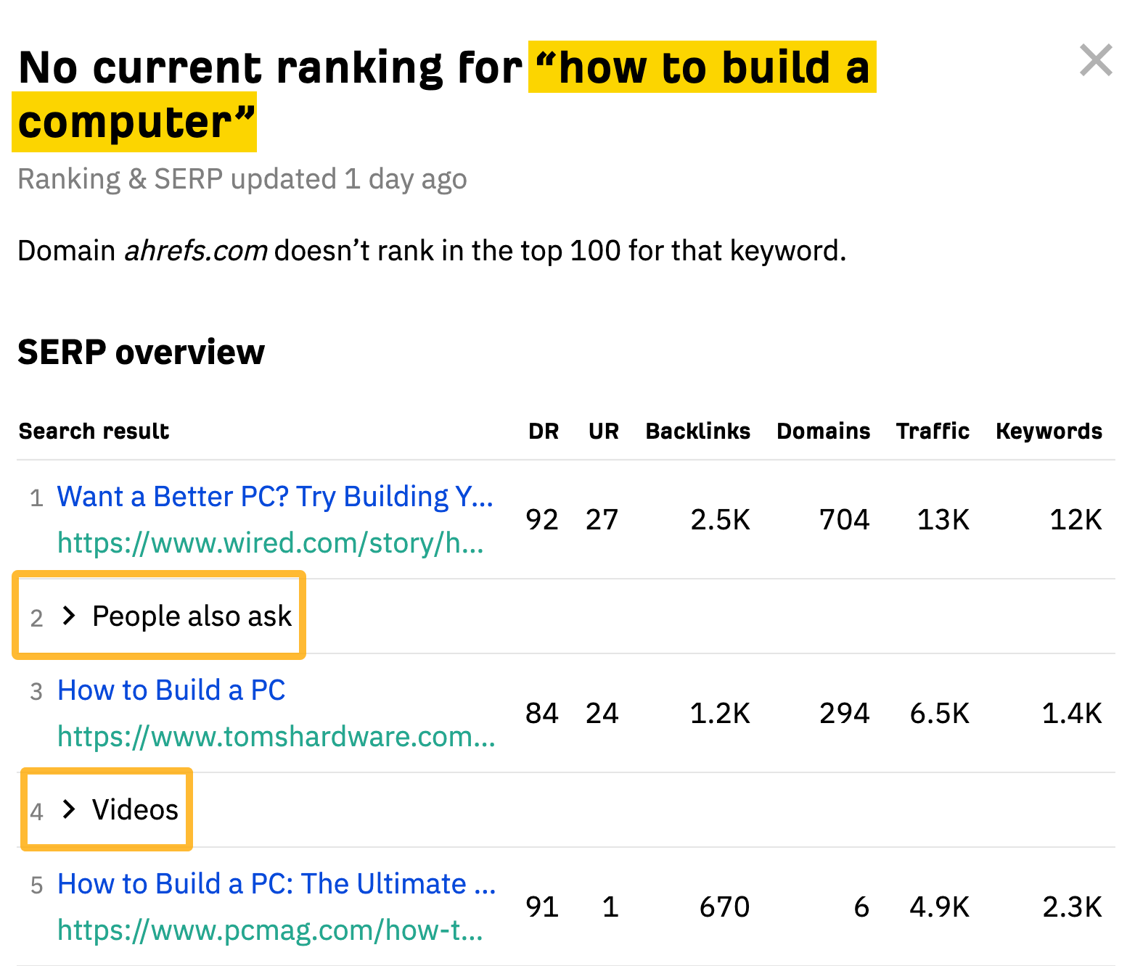
Task: Close the ranking overlay
Action: (1096, 61)
